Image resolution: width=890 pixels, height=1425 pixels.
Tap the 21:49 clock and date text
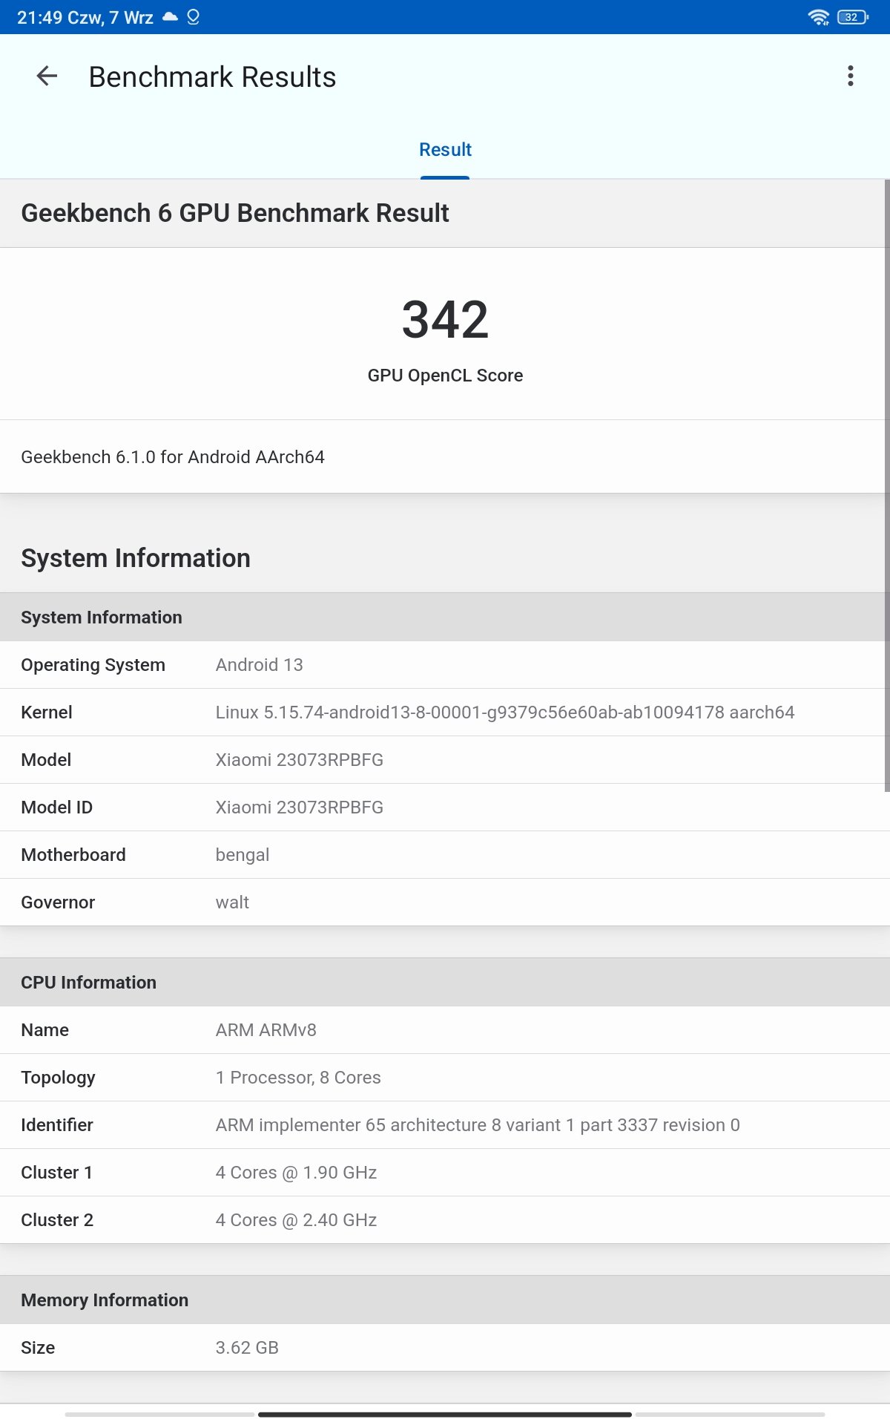point(85,17)
